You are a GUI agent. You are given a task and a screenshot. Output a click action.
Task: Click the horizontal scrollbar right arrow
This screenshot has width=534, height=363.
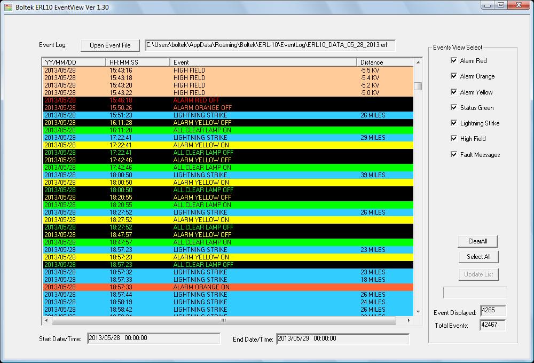coord(409,321)
